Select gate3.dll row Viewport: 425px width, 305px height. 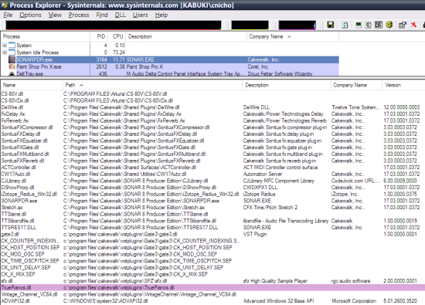click(212, 234)
